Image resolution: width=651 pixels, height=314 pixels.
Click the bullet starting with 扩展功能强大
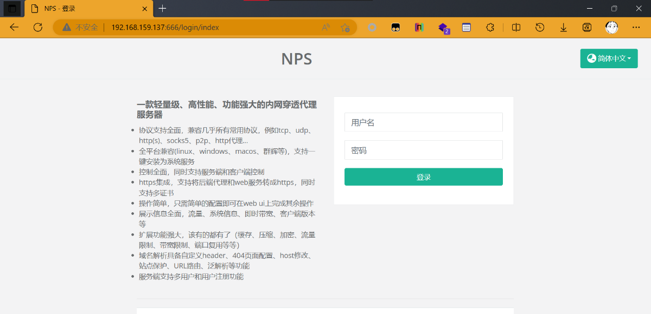(x=227, y=240)
